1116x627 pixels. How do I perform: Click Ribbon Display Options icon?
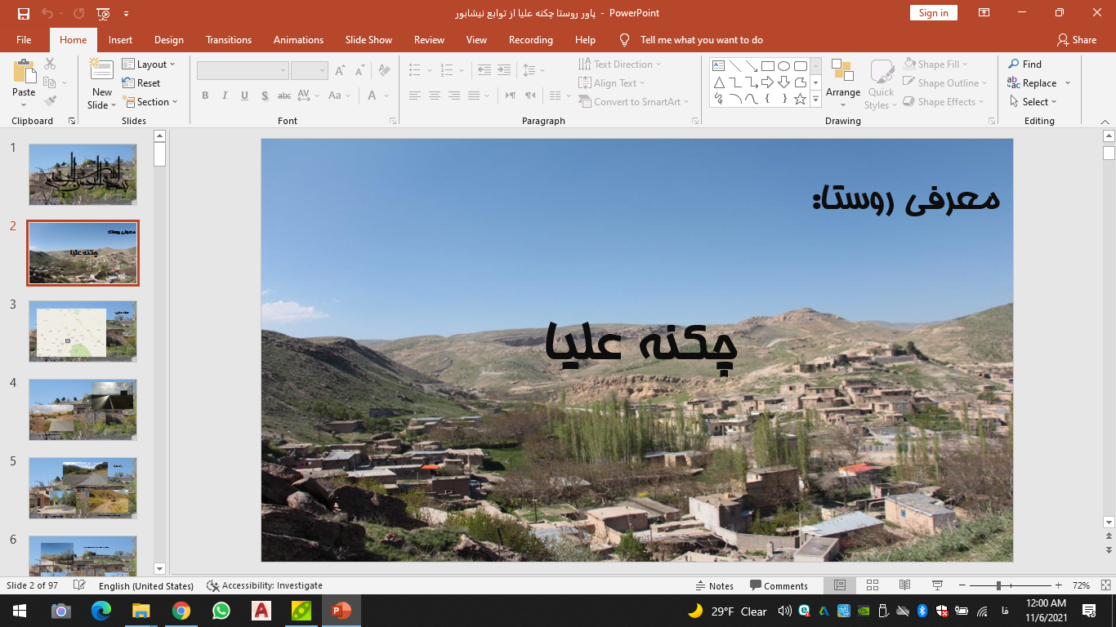[984, 13]
